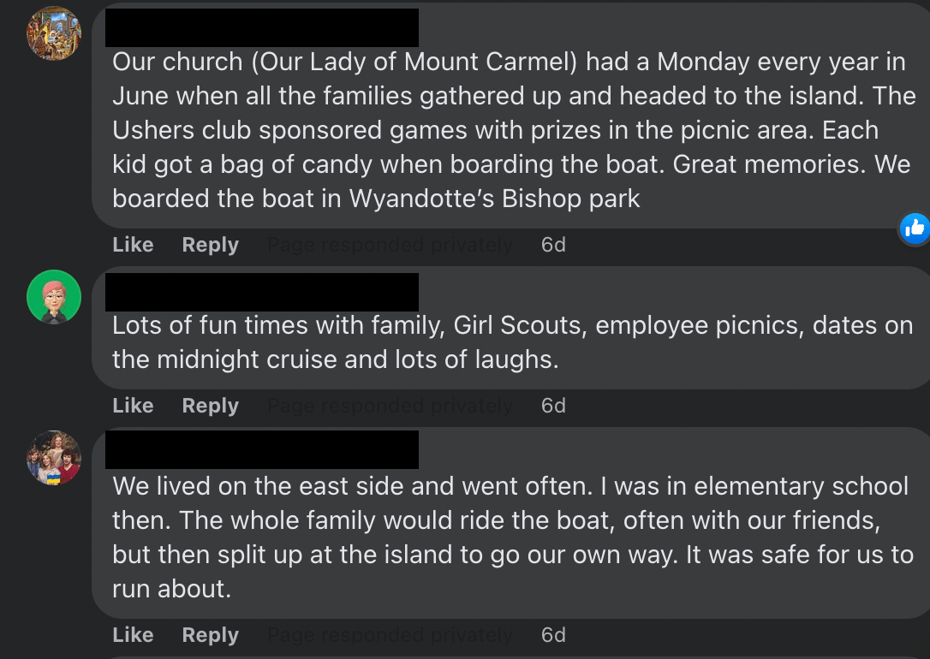930x659 pixels.
Task: Click the redacted author name above the Girl Scouts comment
Action: tap(261, 292)
